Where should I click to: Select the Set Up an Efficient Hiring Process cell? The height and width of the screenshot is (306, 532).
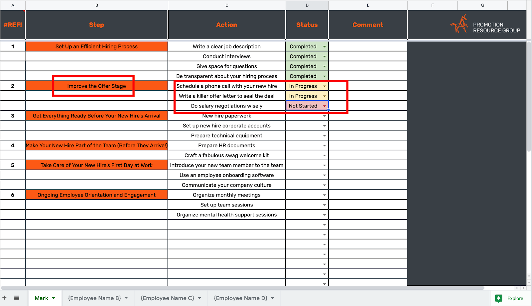(x=97, y=46)
